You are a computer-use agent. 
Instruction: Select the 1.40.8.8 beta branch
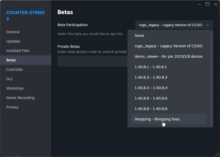[x=169, y=109]
